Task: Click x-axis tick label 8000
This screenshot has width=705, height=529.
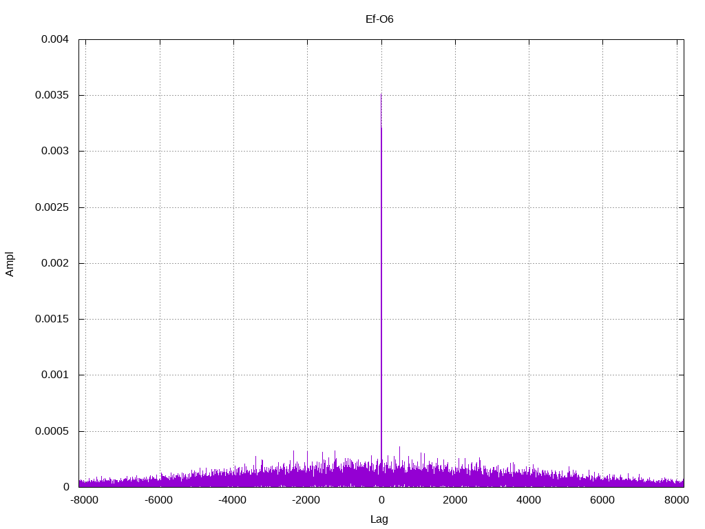Action: click(x=677, y=500)
